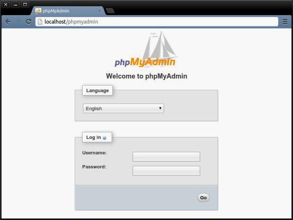
Task: Open the Chrome hamburger menu
Action: 285,22
